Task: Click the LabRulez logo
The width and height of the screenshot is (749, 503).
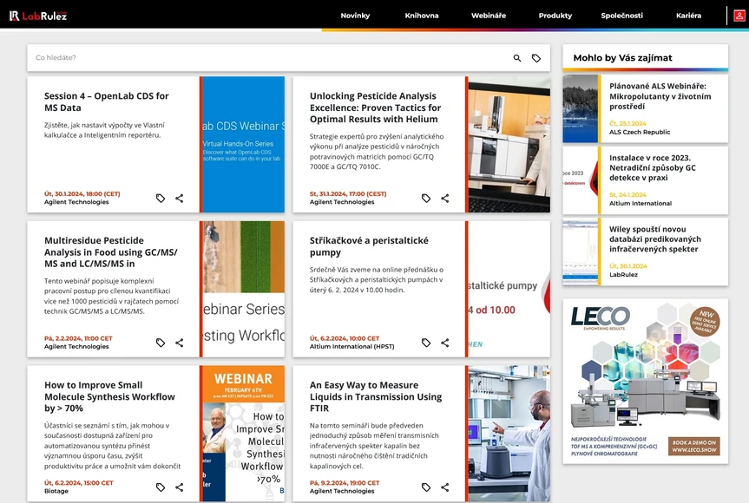Action: point(38,15)
